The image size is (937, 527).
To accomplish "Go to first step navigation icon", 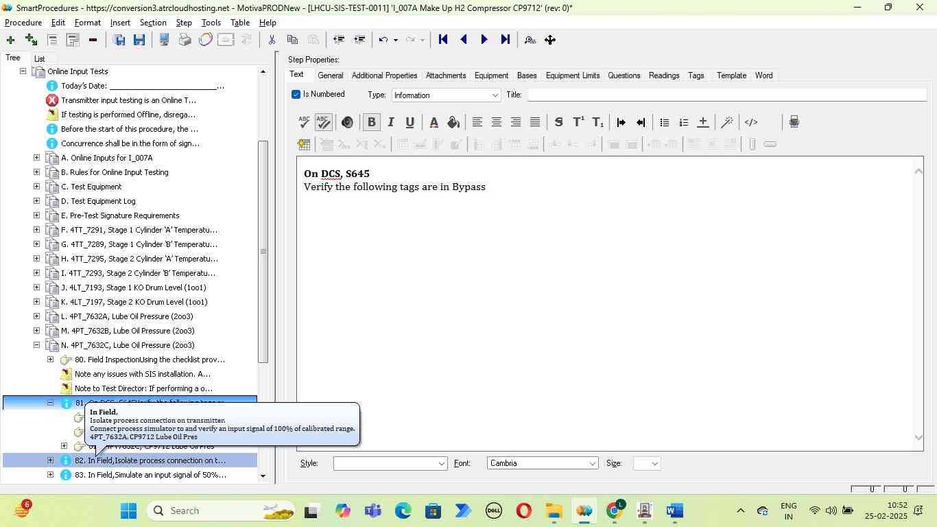I will (x=443, y=40).
